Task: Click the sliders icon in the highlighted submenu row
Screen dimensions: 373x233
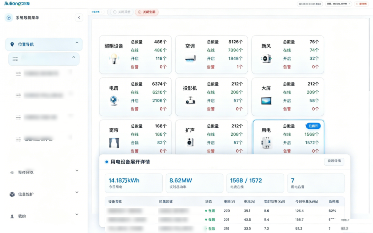Action: pyautogui.click(x=15, y=59)
